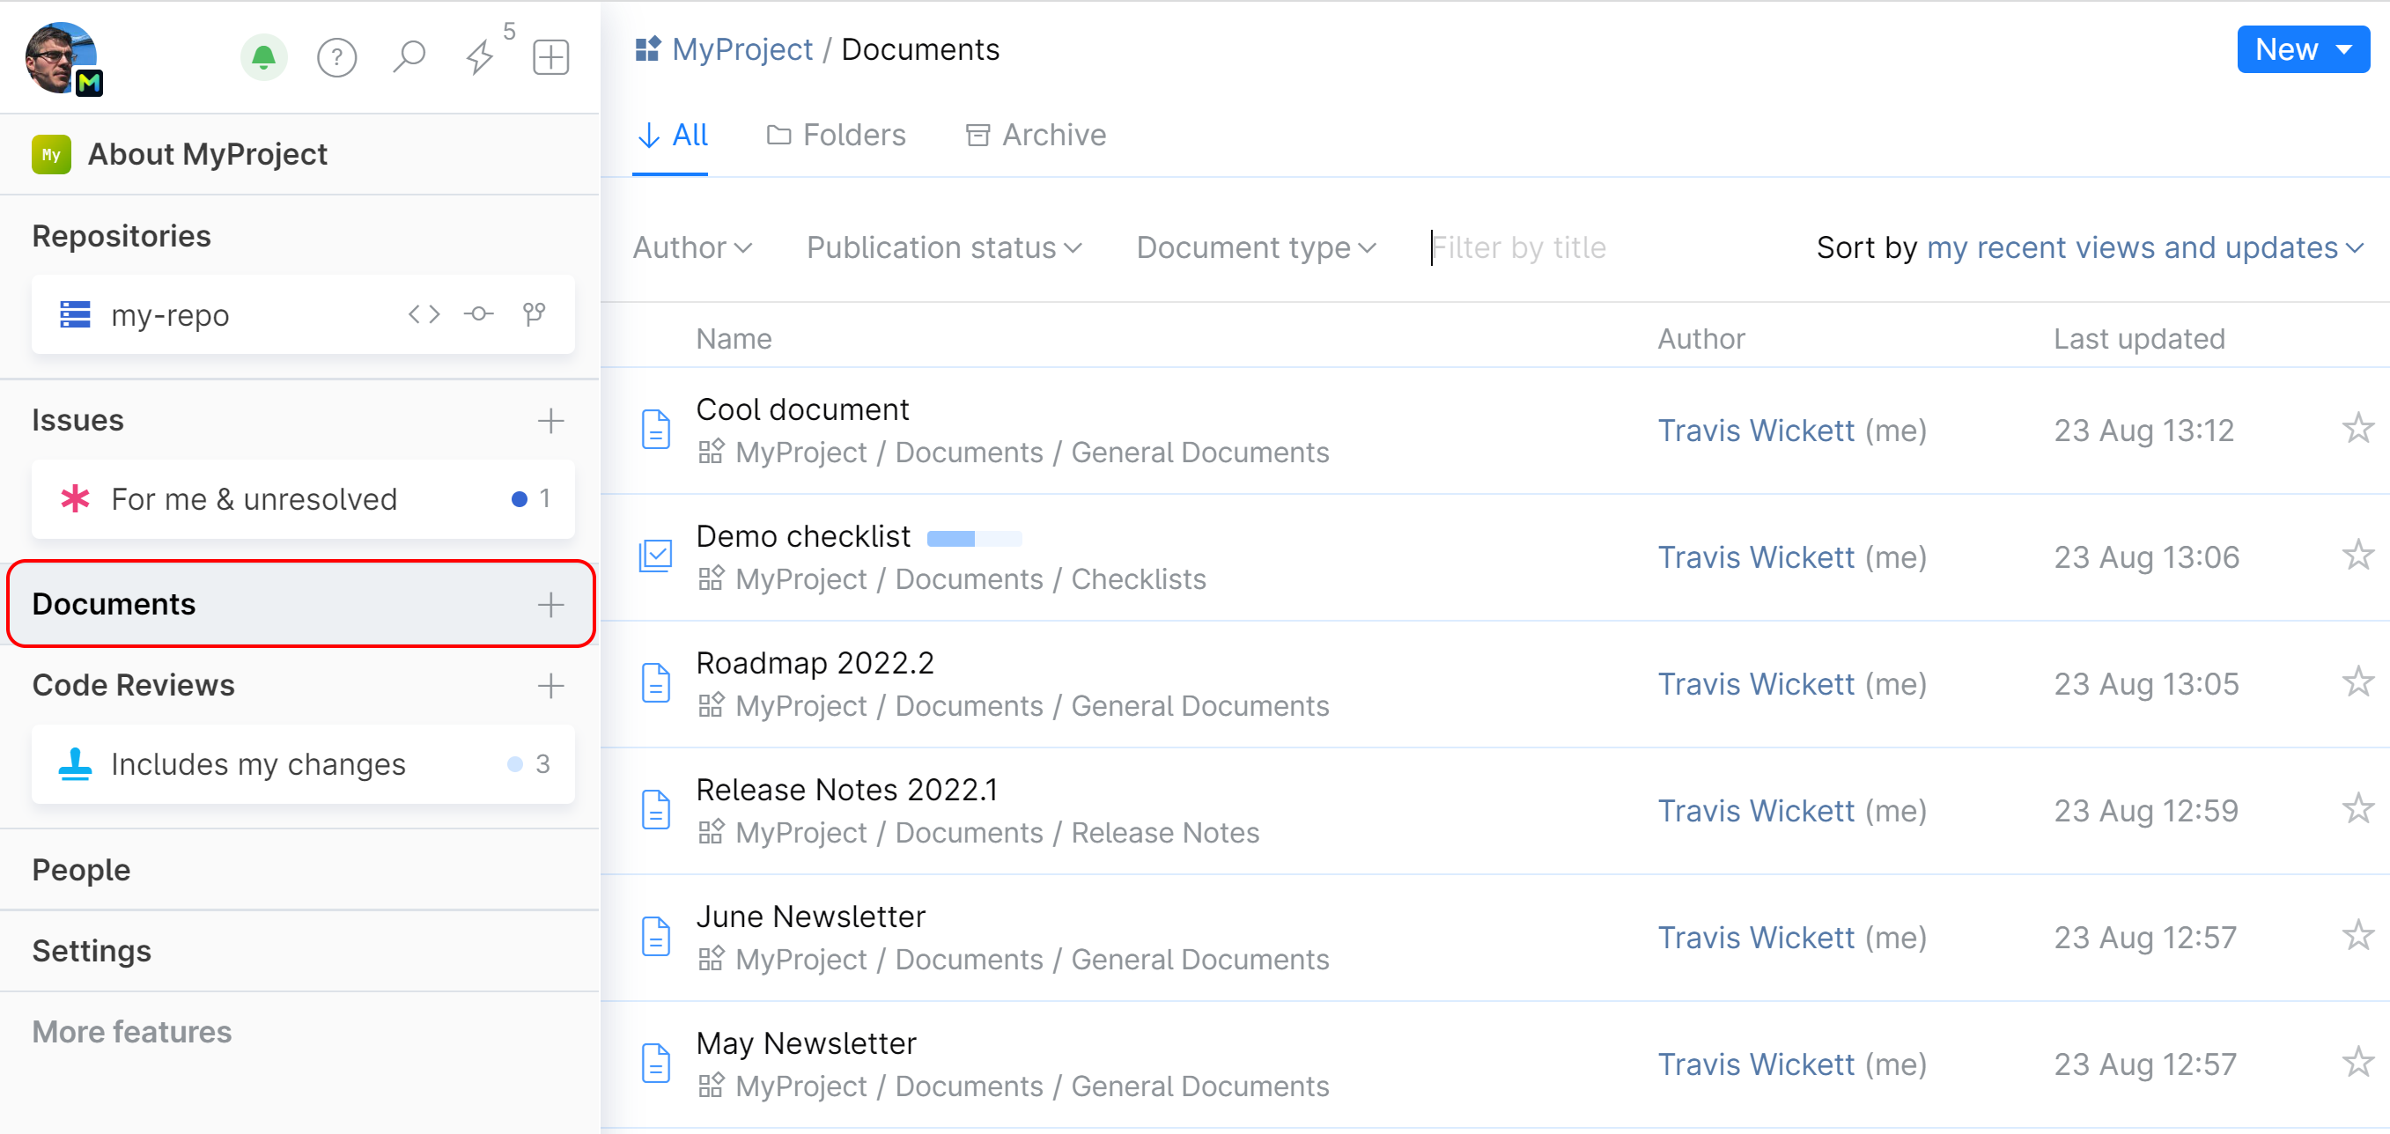Viewport: 2390px width, 1134px height.
Task: Open notifications via the bell icon
Action: click(x=262, y=56)
